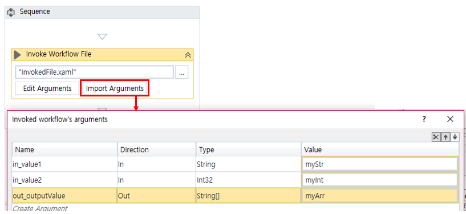
Task: Click Import Arguments button
Action: 115,88
